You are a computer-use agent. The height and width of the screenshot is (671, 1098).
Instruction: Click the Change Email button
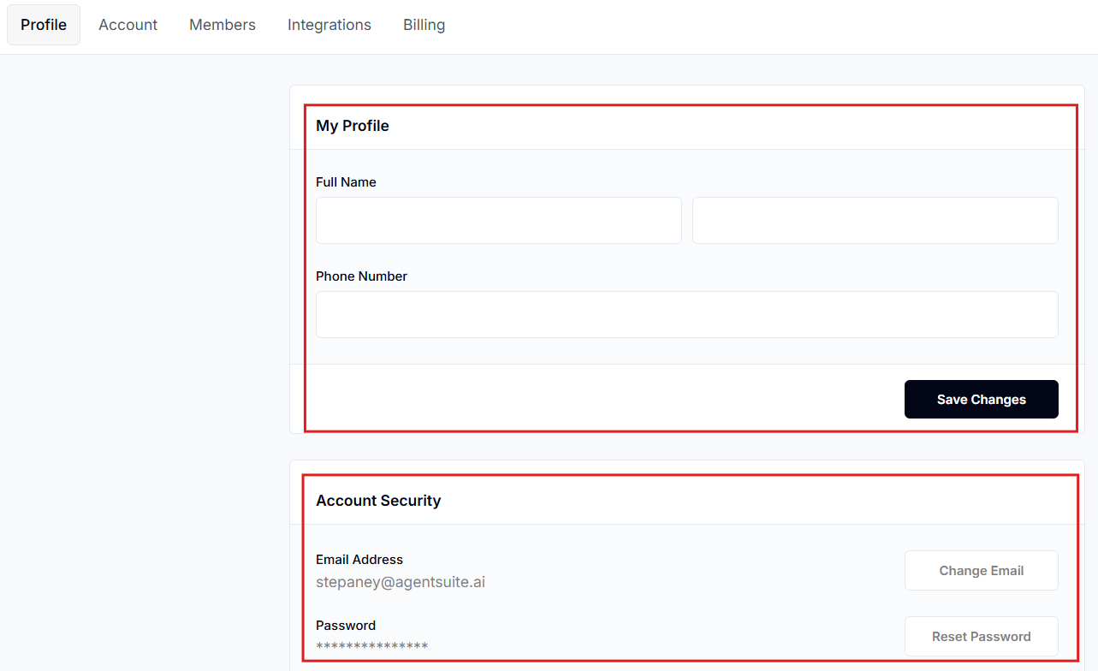981,571
